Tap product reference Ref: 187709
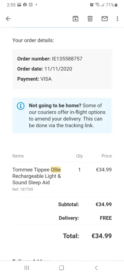This screenshot has width=124, height=275. point(23,189)
